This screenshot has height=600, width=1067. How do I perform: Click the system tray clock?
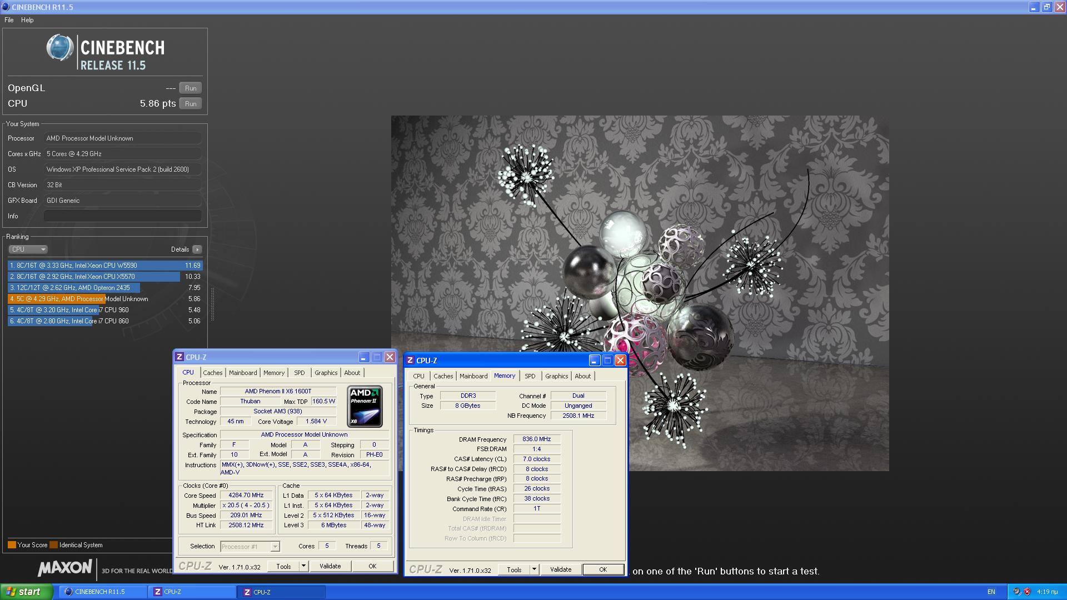(1048, 592)
